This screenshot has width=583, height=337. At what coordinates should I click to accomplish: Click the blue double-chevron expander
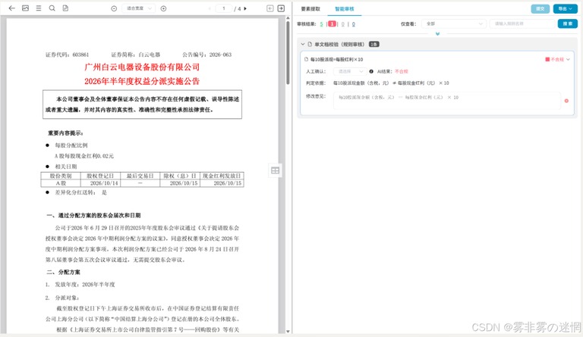(x=437, y=34)
